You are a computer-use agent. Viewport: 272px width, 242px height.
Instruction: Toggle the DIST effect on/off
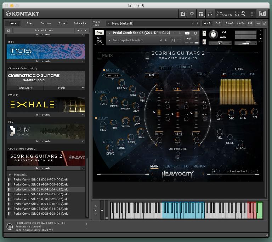tap(104, 142)
